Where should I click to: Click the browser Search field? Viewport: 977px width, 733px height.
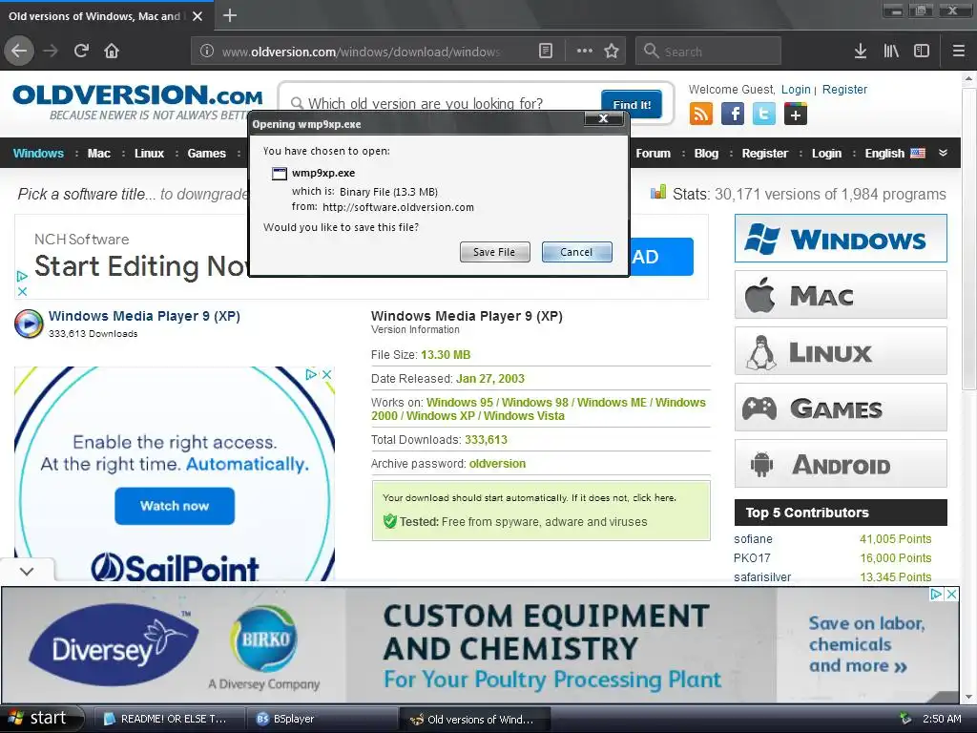click(708, 52)
